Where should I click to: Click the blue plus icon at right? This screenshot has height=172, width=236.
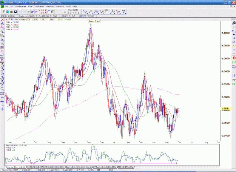click(x=234, y=50)
